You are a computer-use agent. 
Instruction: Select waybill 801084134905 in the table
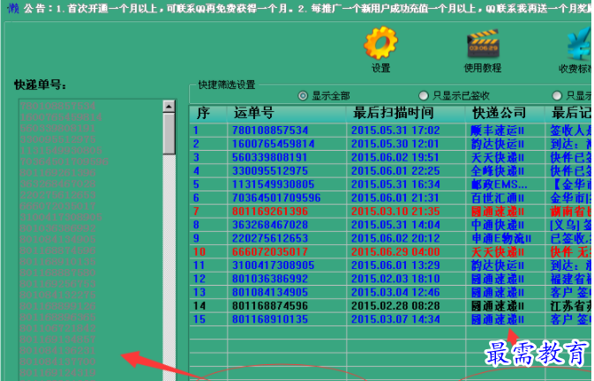(x=270, y=293)
